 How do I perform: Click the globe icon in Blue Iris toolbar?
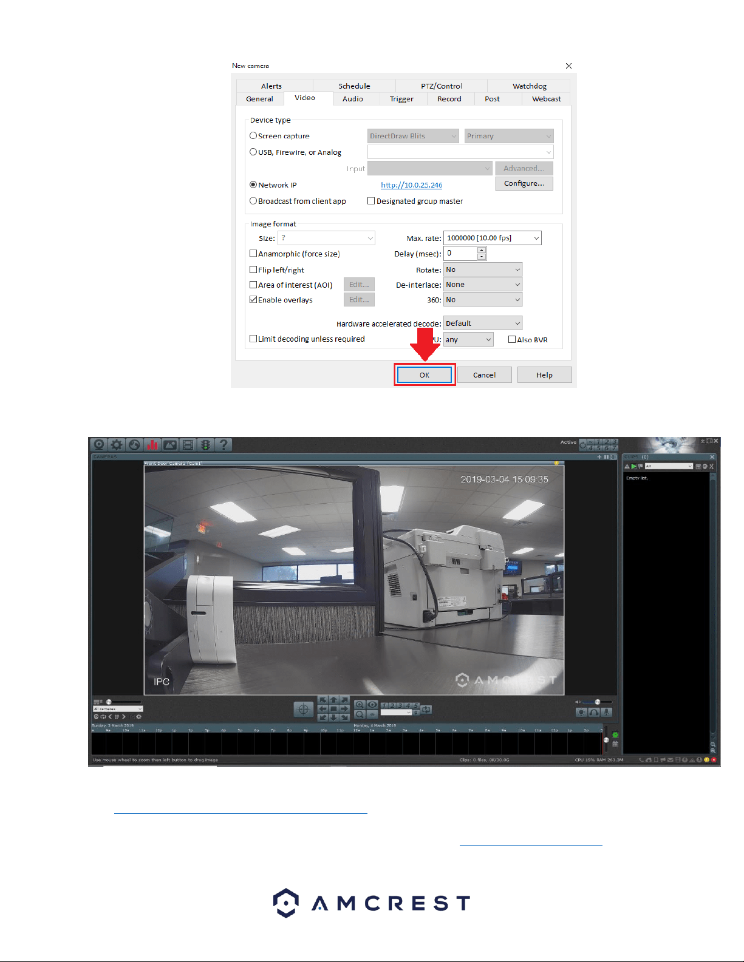[x=134, y=445]
